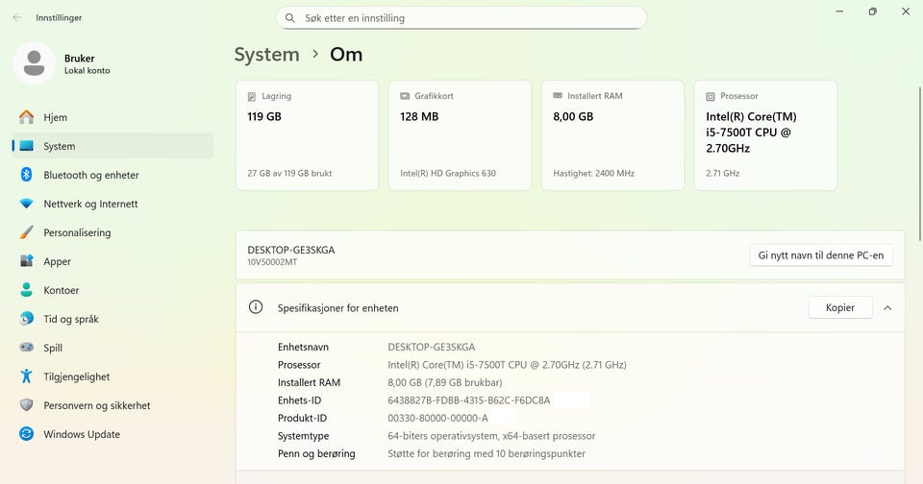Click the Kopier button
This screenshot has height=484, width=923.
coord(840,307)
